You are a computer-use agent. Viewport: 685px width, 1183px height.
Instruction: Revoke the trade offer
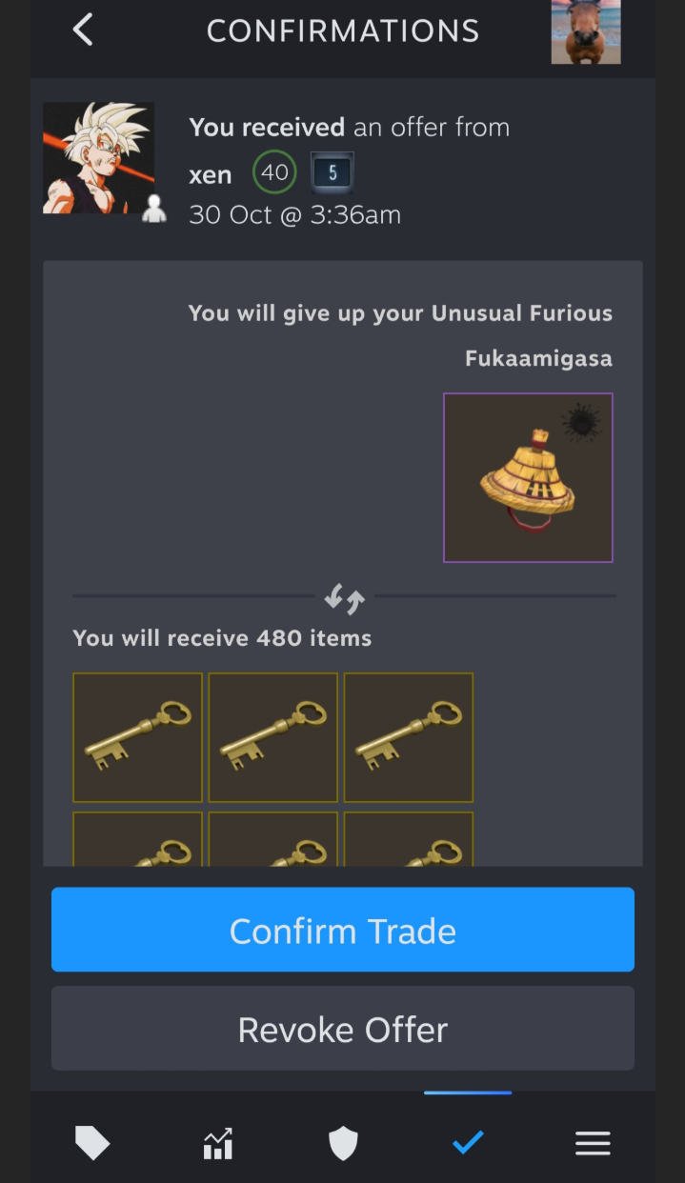click(x=343, y=1029)
